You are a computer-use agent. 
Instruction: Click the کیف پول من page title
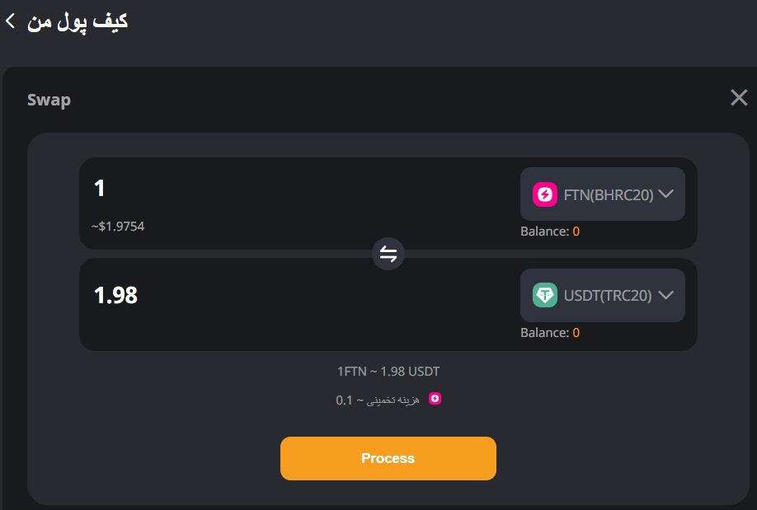tap(78, 21)
